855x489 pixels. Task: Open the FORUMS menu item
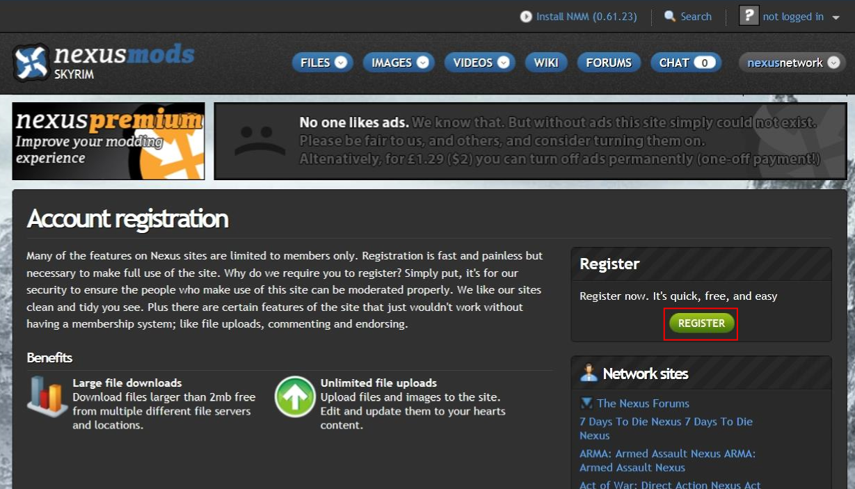[609, 63]
